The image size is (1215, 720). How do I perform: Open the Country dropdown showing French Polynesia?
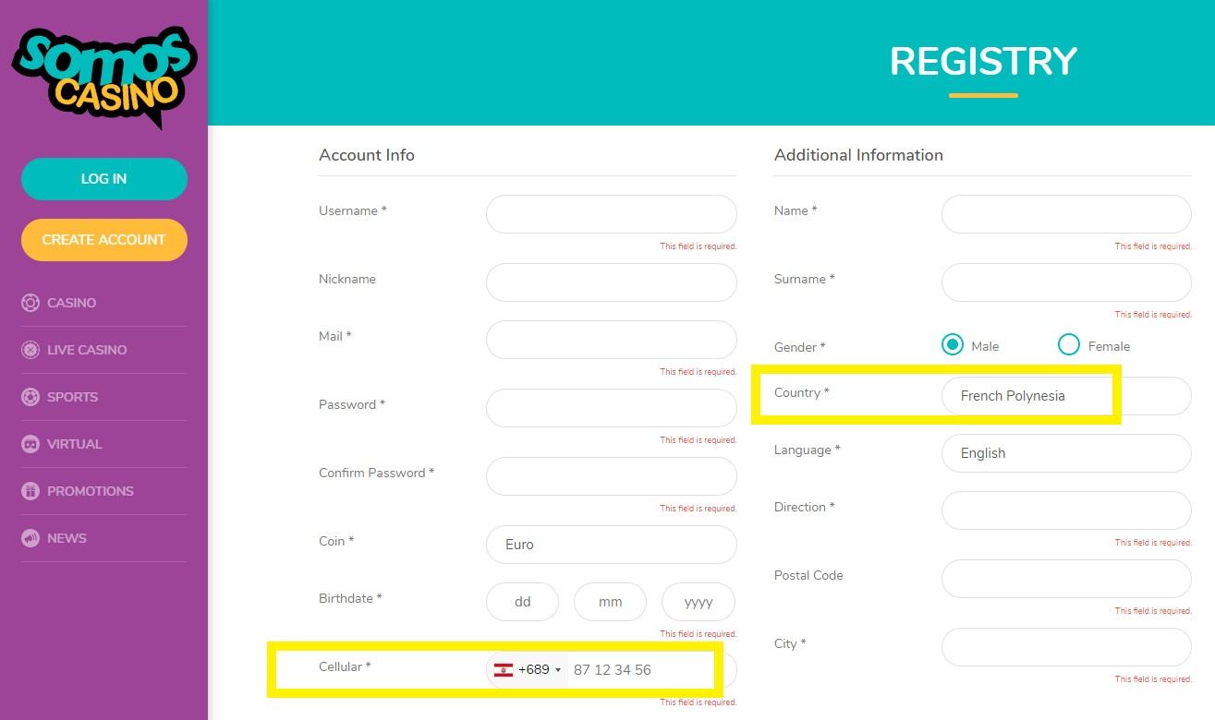click(x=1065, y=396)
